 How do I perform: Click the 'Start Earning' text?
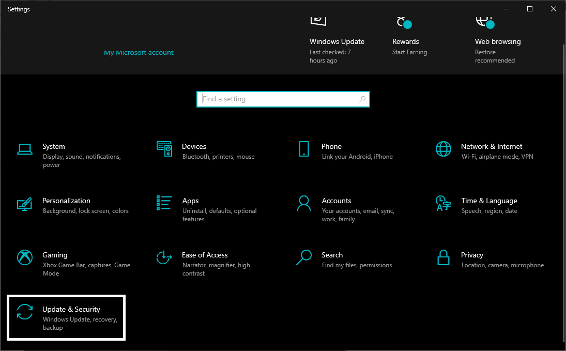coord(409,52)
